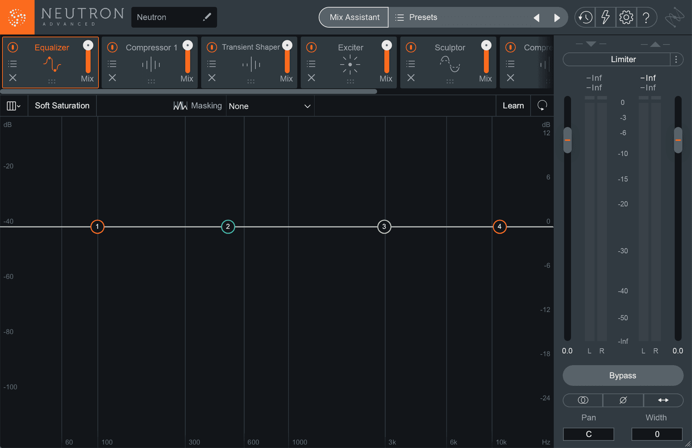
Task: Launch the Mix Assistant
Action: [x=354, y=17]
